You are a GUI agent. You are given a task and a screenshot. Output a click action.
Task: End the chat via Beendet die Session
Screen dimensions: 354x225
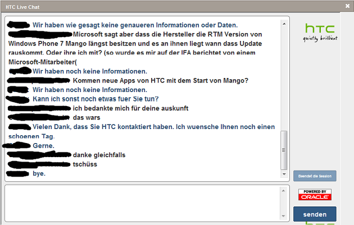pyautogui.click(x=315, y=176)
